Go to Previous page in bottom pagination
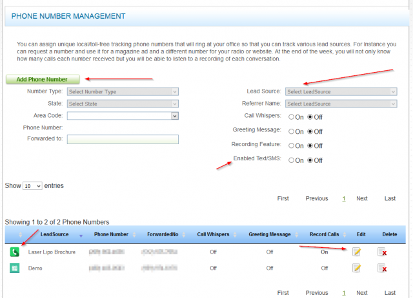413x298 pixels. tap(317, 293)
